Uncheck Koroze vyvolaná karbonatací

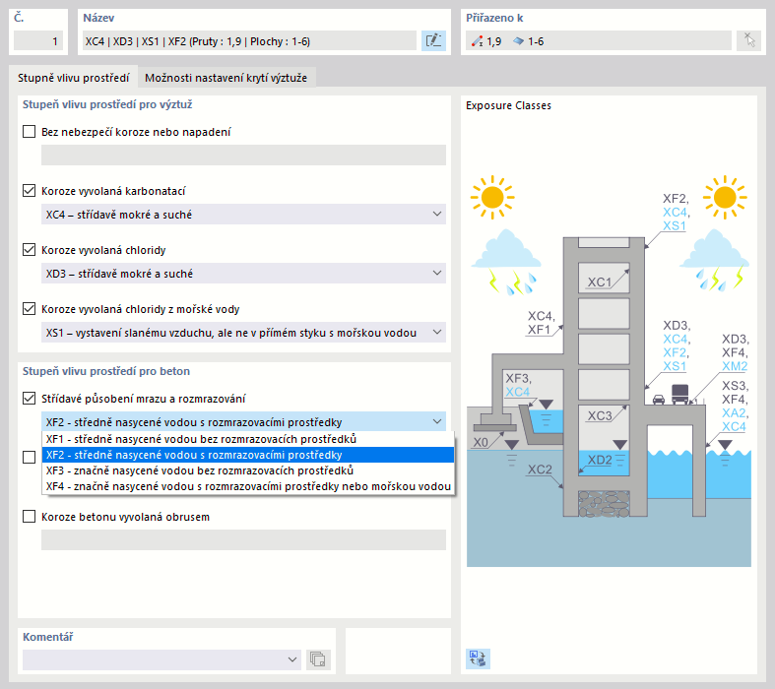pyautogui.click(x=30, y=191)
